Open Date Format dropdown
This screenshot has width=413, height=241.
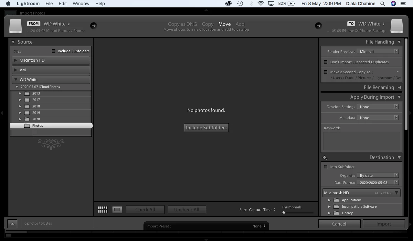[378, 183]
